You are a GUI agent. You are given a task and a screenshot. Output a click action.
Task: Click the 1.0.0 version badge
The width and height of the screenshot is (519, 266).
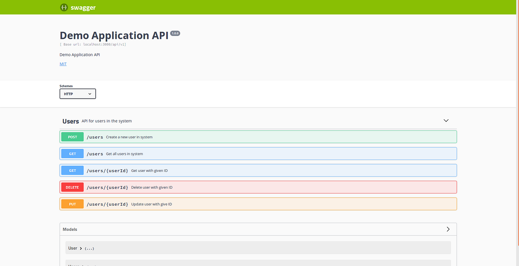coord(175,33)
